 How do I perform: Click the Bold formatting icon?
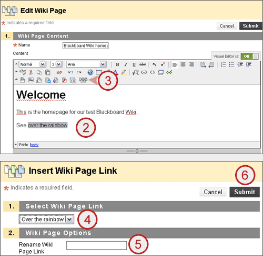point(117,64)
